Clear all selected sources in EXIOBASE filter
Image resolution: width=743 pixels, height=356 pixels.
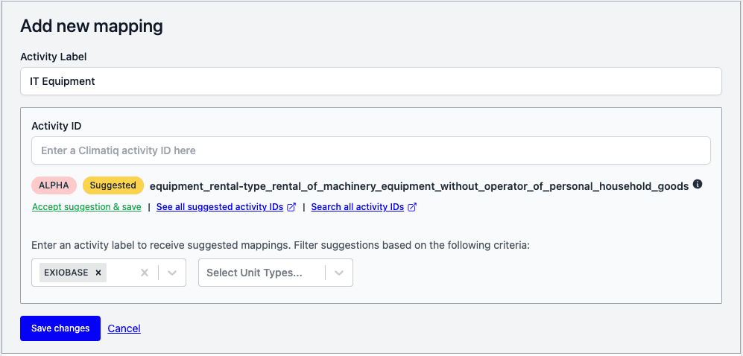(x=145, y=273)
